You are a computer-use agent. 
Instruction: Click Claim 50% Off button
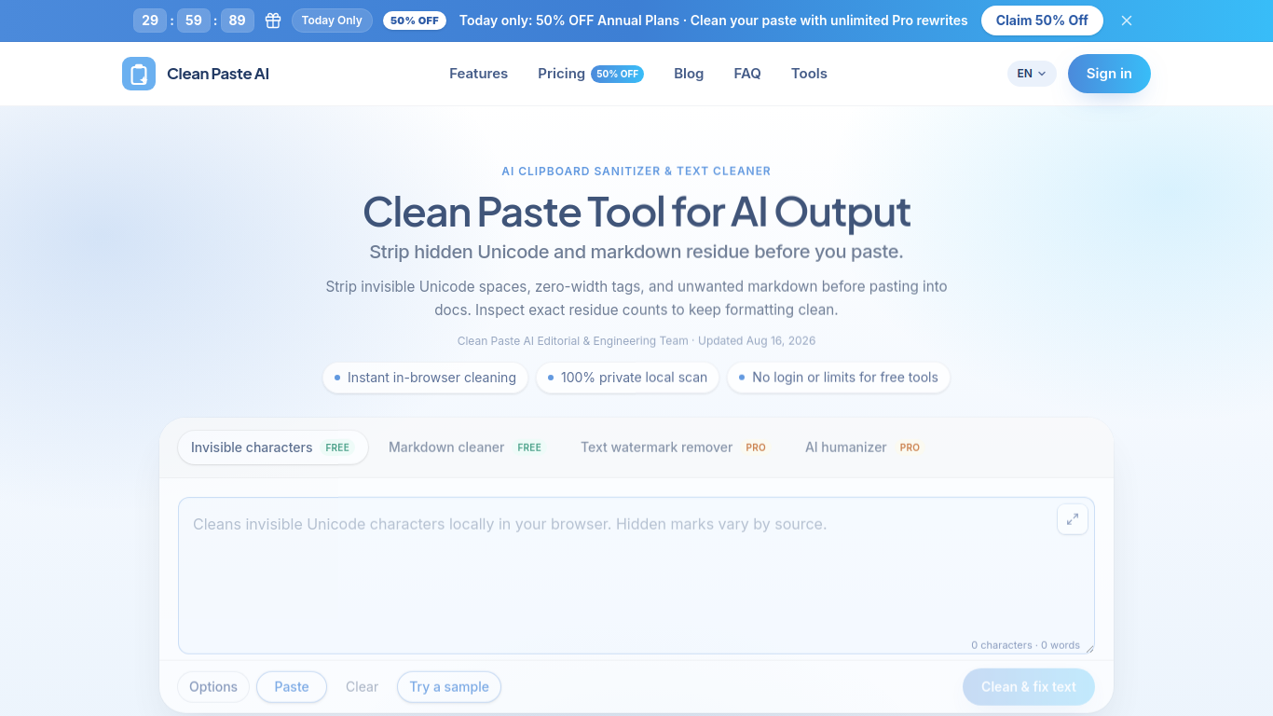click(x=1042, y=21)
